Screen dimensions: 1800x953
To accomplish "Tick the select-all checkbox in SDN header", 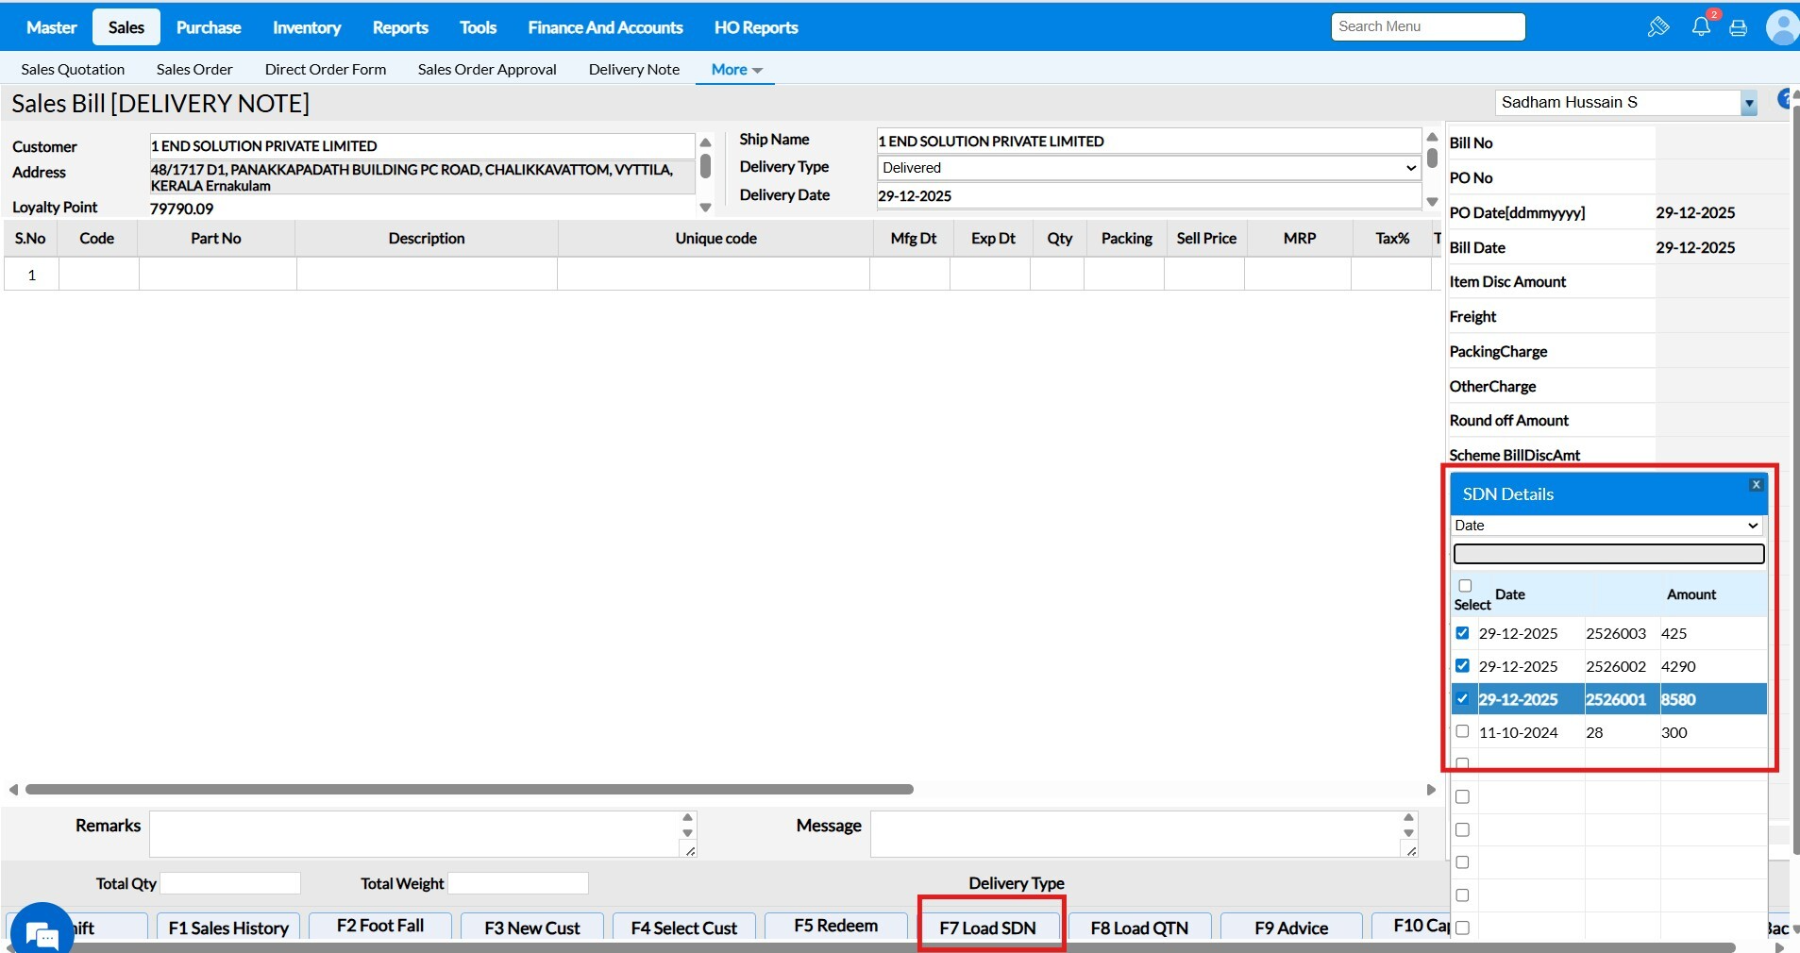I will coord(1465,586).
